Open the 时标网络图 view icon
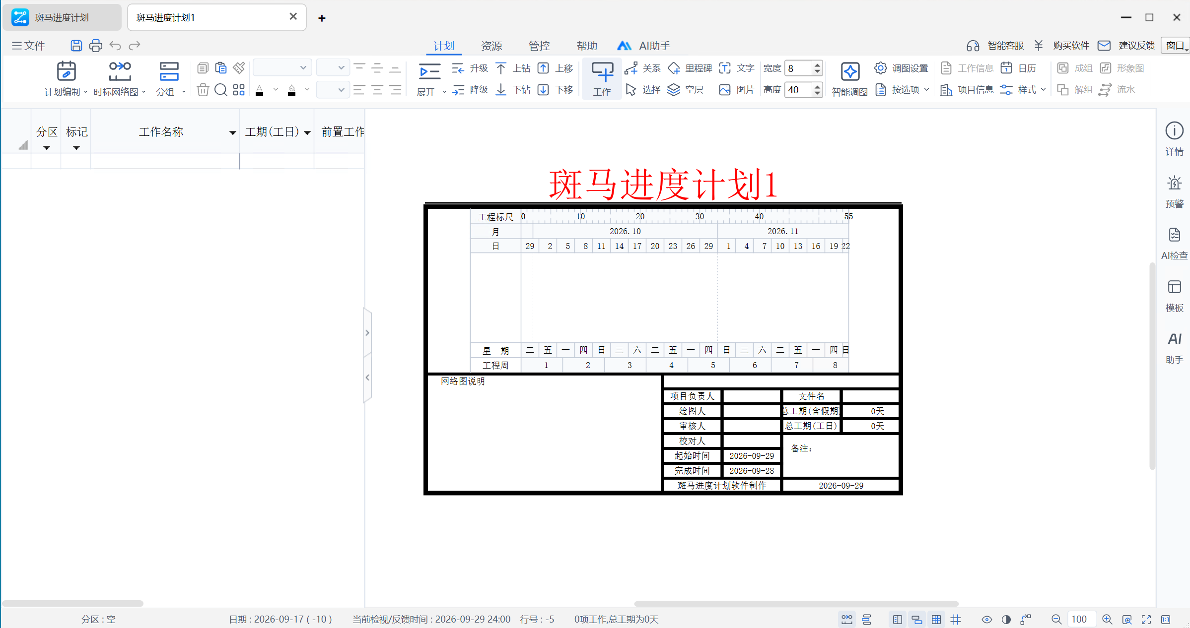 [120, 71]
